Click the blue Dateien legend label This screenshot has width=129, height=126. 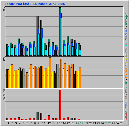(x=126, y=33)
